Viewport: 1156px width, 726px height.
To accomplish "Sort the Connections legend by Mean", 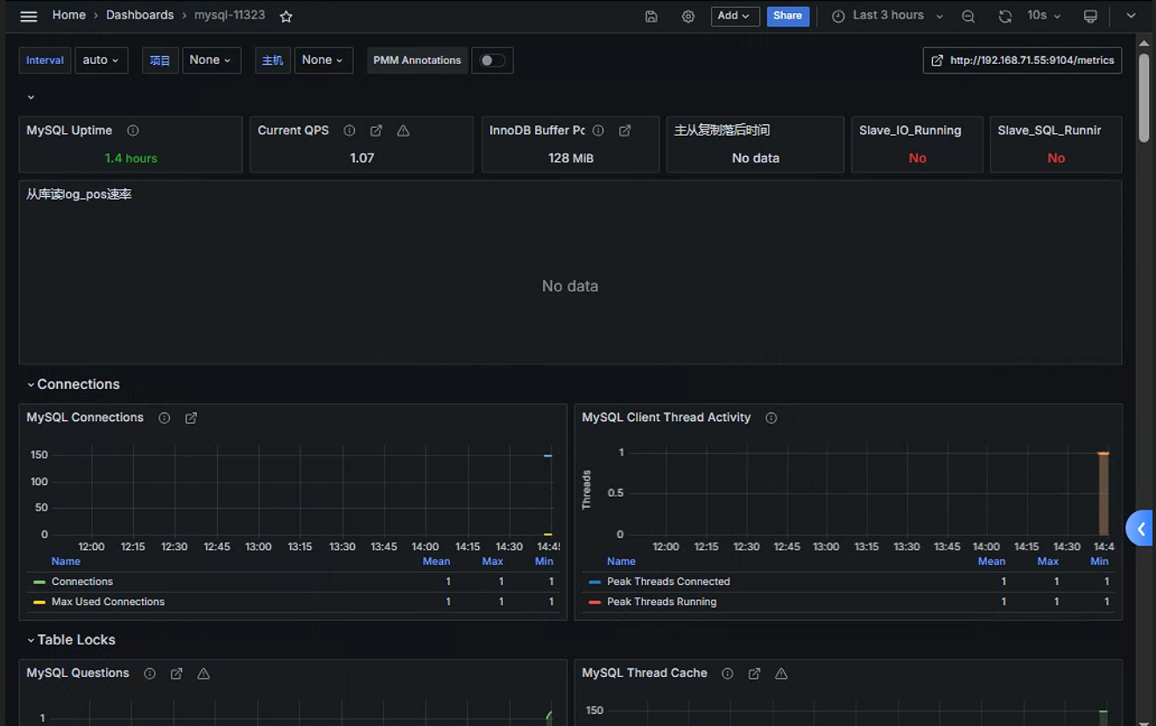I will [436, 561].
